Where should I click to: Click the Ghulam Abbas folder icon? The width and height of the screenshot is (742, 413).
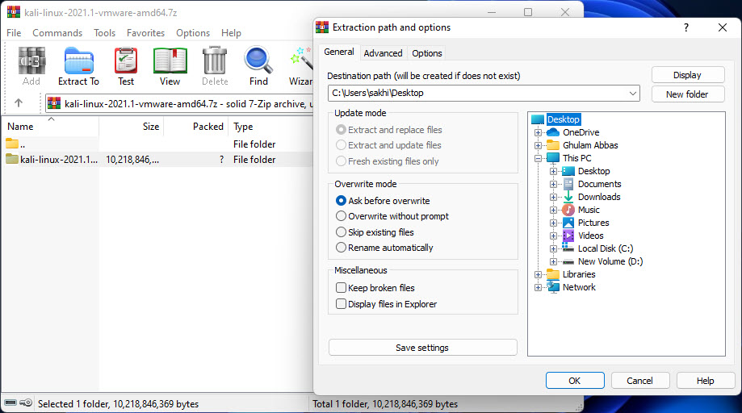point(553,145)
